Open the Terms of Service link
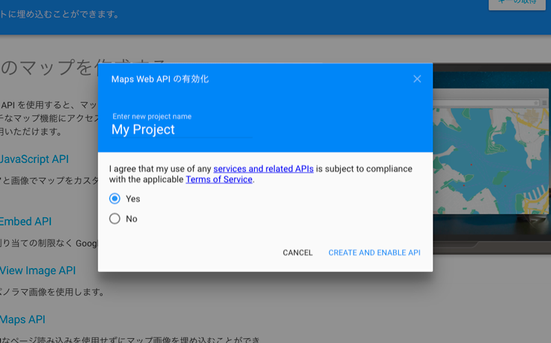Image resolution: width=551 pixels, height=343 pixels. [219, 179]
